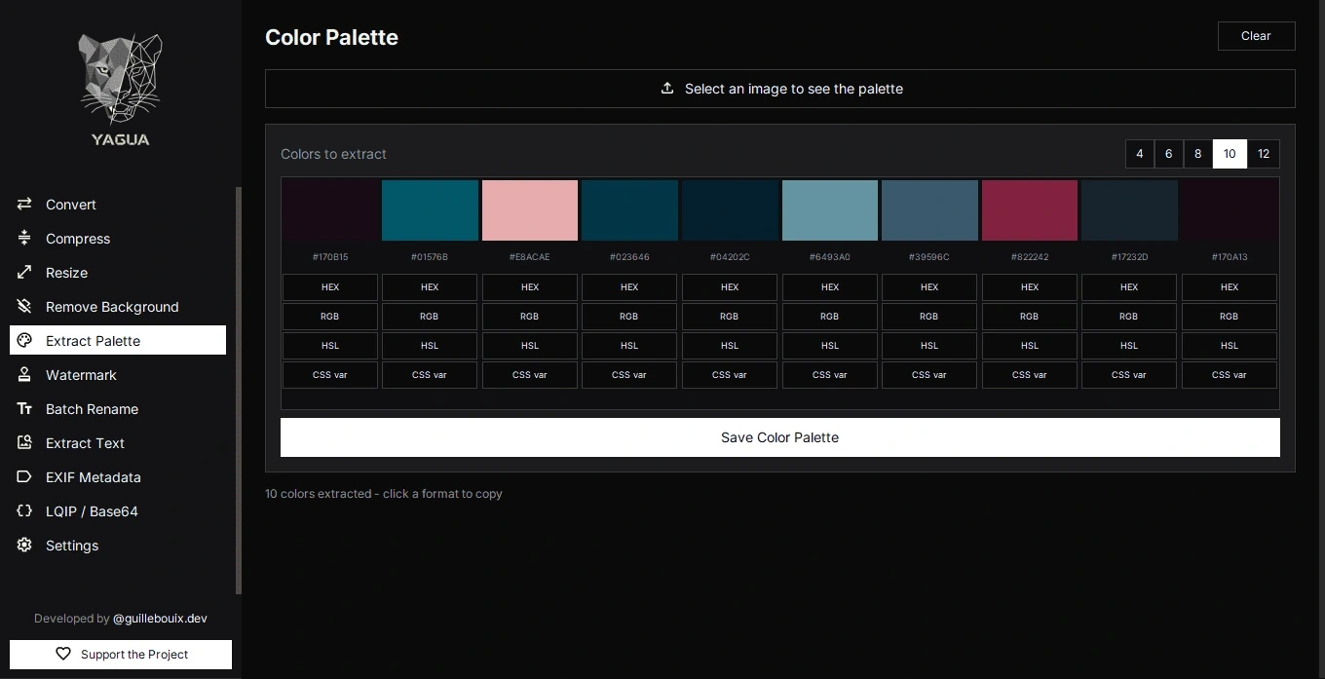This screenshot has height=679, width=1325.
Task: Click the crimson #822242 swatch
Action: click(x=1030, y=210)
